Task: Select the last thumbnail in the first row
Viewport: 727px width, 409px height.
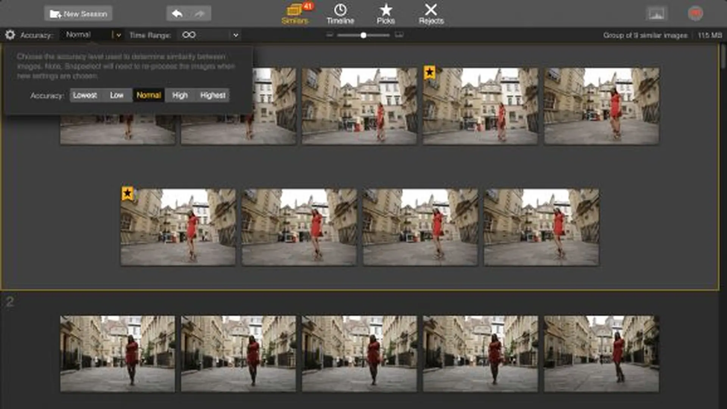Action: pos(601,106)
